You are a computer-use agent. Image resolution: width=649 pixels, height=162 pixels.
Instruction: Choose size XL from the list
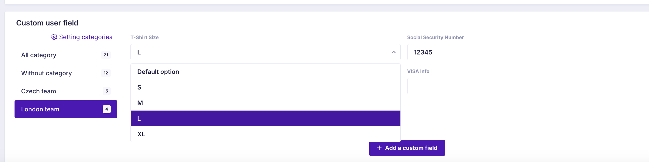pyautogui.click(x=266, y=134)
